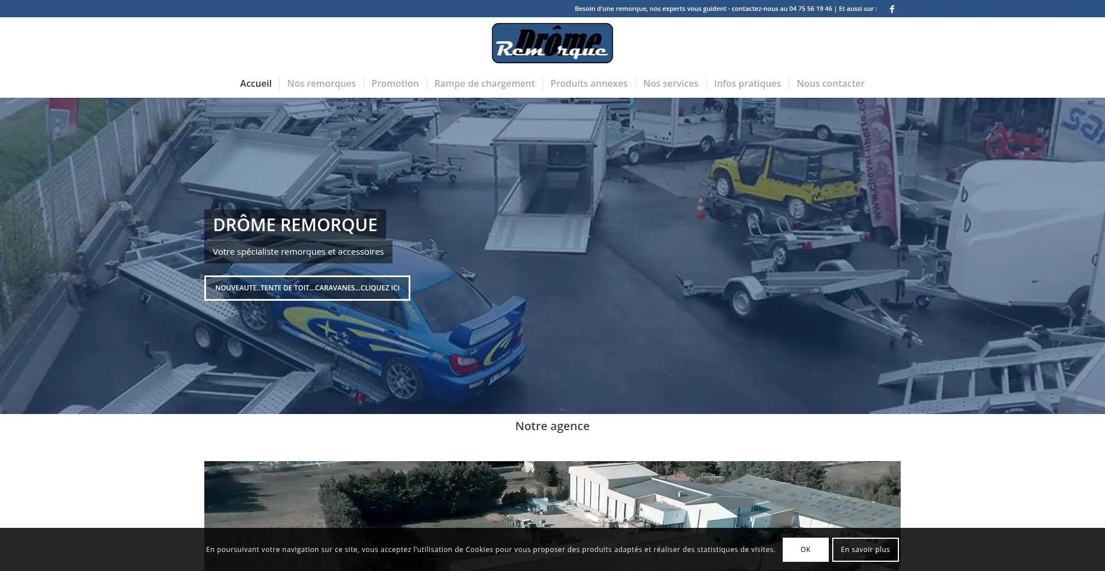Click the Notre agence heading
The image size is (1105, 571).
pos(552,426)
